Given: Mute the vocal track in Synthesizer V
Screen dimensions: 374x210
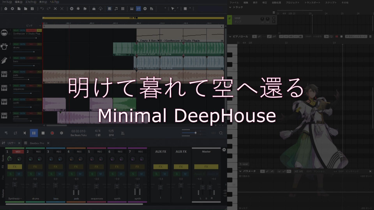Looking at the screenshot, I should pyautogui.click(x=274, y=17).
